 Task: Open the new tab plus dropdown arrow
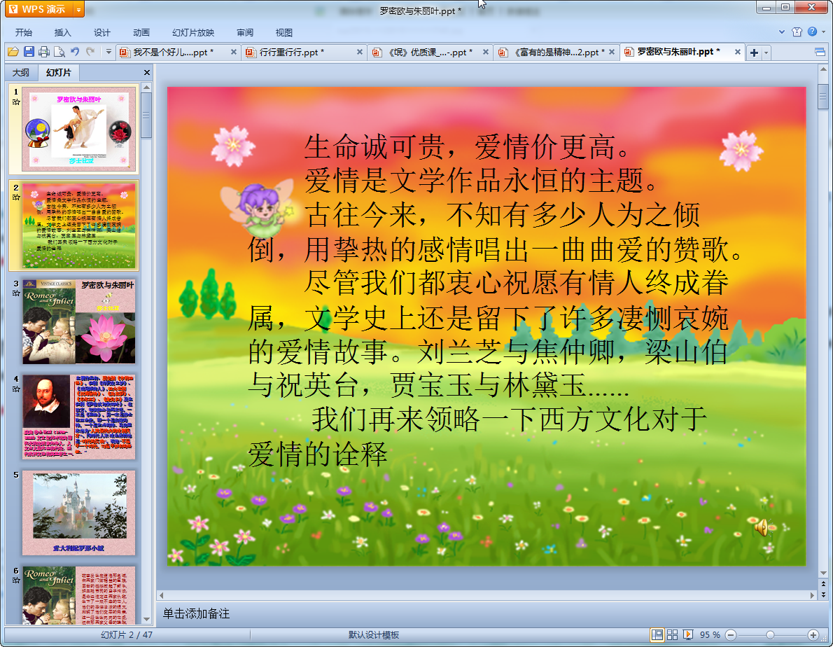[766, 53]
